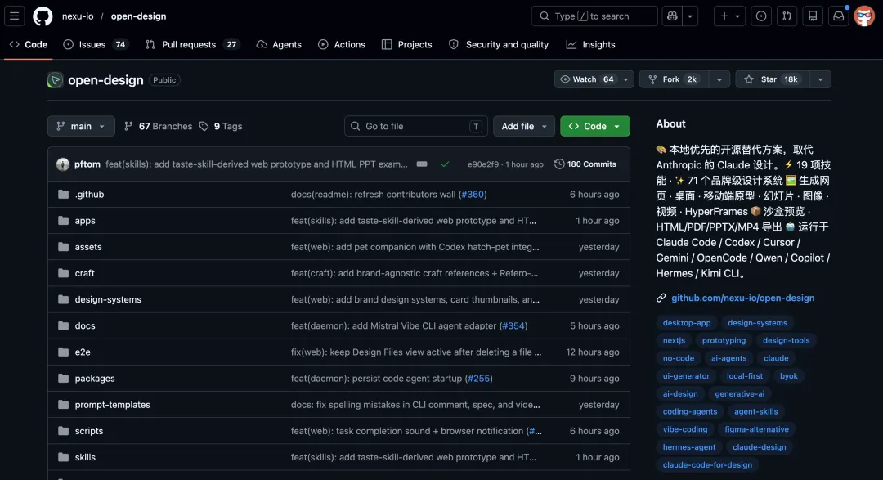View the 9 Tags link

point(221,126)
